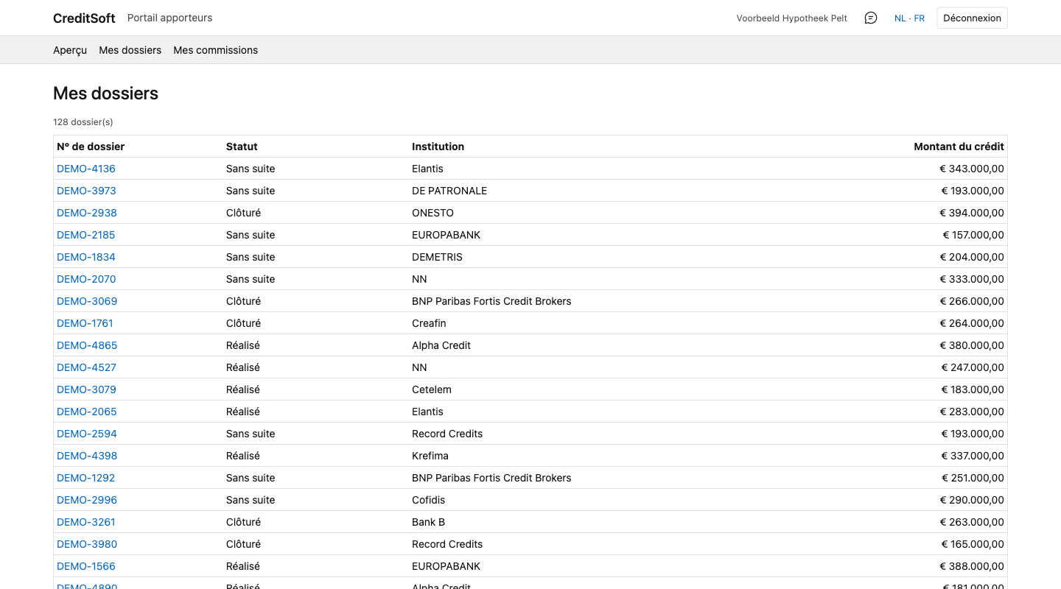
Task: Open dossier DEMO-2185
Action: point(86,235)
